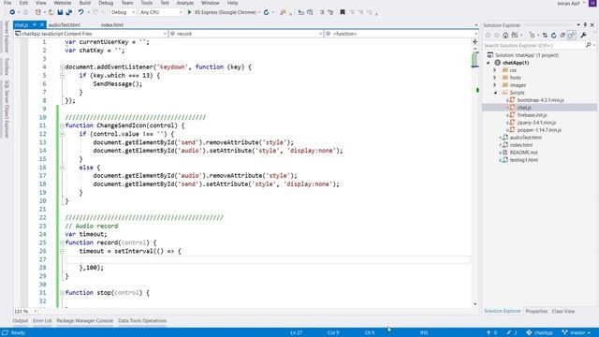Expand the images folder
Screen dimensions: 599x337
495,85
